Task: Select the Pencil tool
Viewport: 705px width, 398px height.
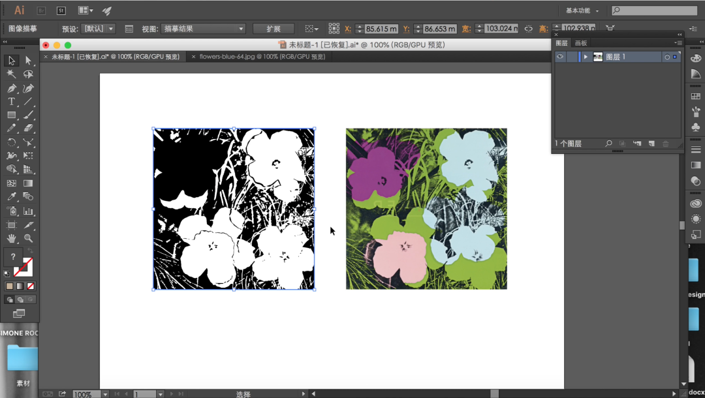Action: coord(11,128)
